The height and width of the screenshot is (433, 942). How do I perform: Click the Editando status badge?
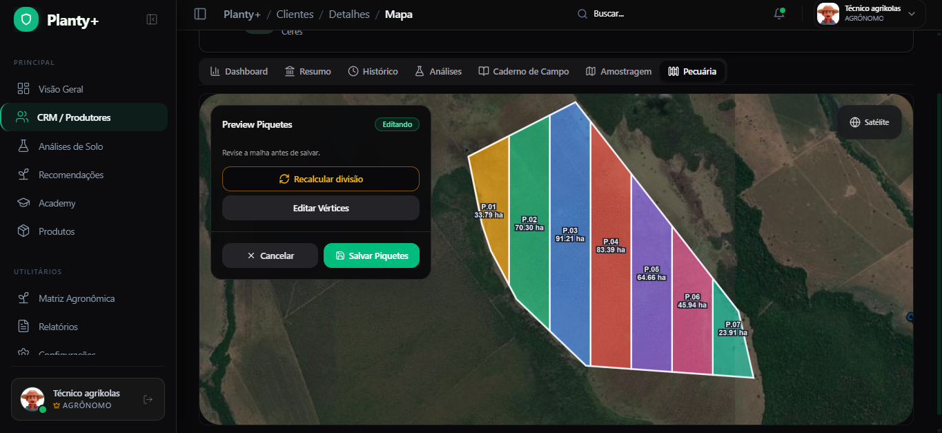(397, 124)
